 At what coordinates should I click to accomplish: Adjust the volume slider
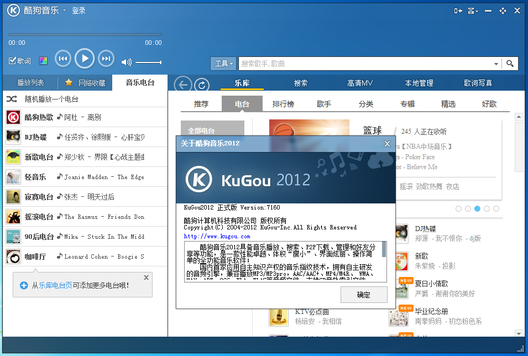149,62
